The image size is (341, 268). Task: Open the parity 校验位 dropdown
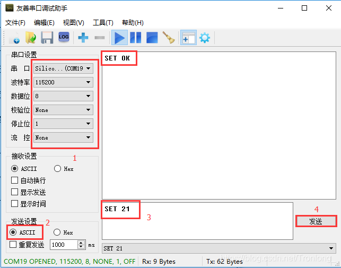pyautogui.click(x=63, y=110)
